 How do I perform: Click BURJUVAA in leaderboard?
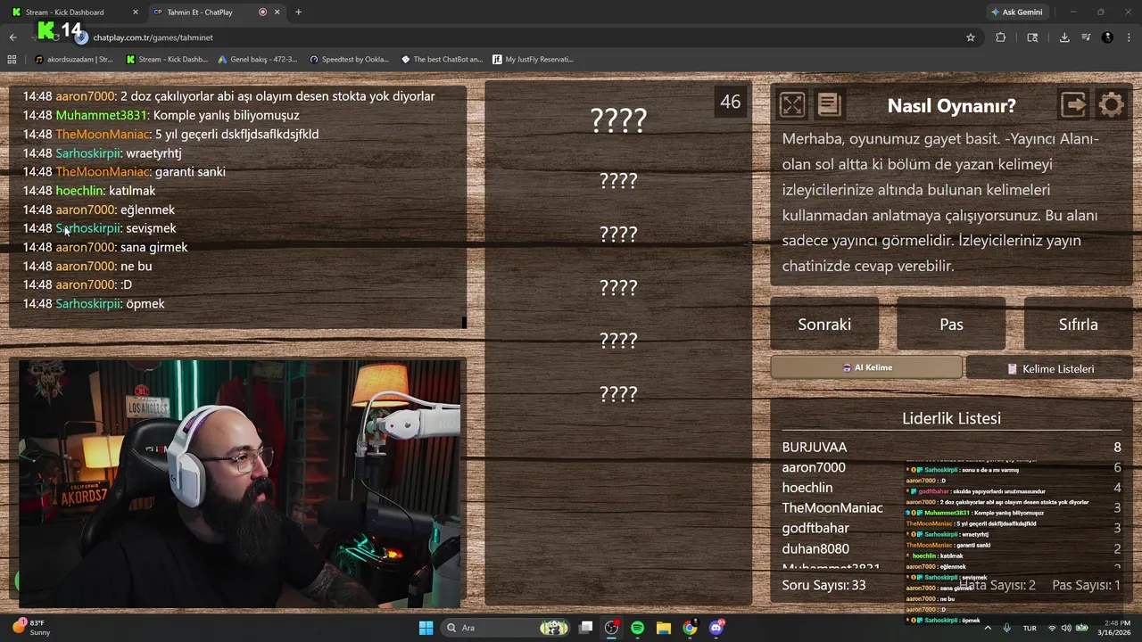(x=815, y=447)
